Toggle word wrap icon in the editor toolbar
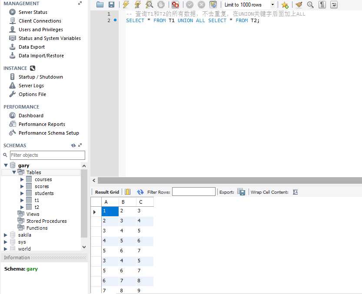This screenshot has height=294, width=362. coord(334,5)
